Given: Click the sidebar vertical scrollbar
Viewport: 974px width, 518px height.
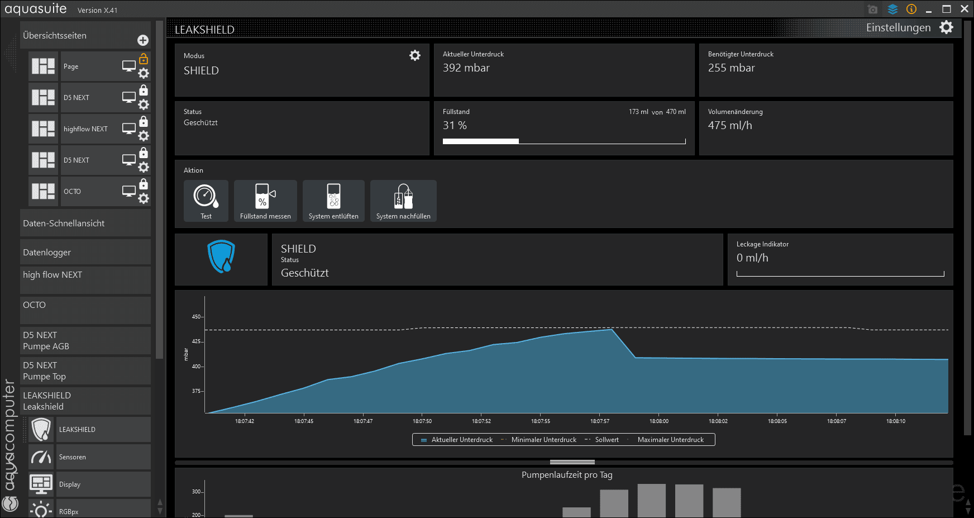Looking at the screenshot, I should (159, 190).
